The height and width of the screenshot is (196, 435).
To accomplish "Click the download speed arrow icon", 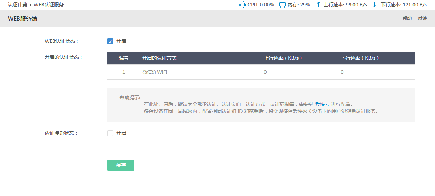I will coord(375,5).
